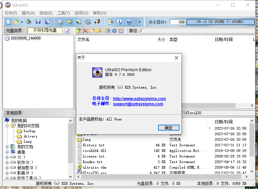Click the 路径 path input field
258x189 pixels.
coord(197,31)
